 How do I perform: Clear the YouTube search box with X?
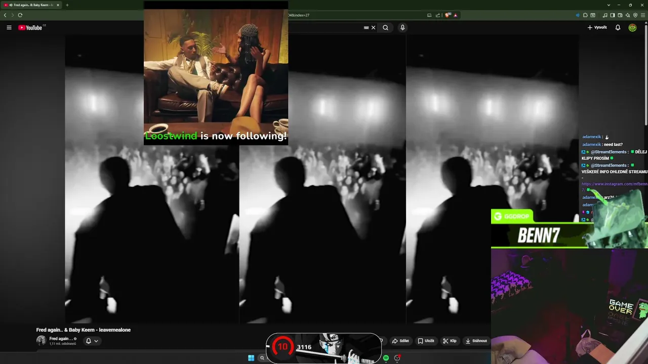374,28
